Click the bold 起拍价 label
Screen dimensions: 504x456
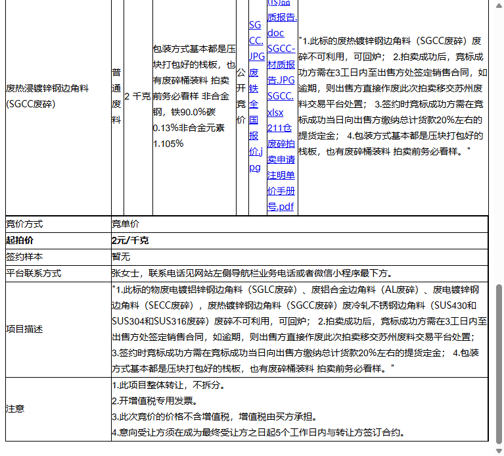tap(20, 240)
